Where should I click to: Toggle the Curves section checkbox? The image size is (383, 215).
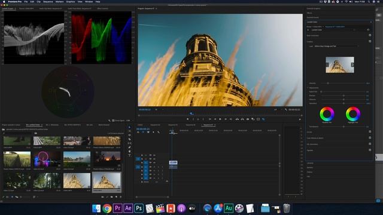coord(370,131)
